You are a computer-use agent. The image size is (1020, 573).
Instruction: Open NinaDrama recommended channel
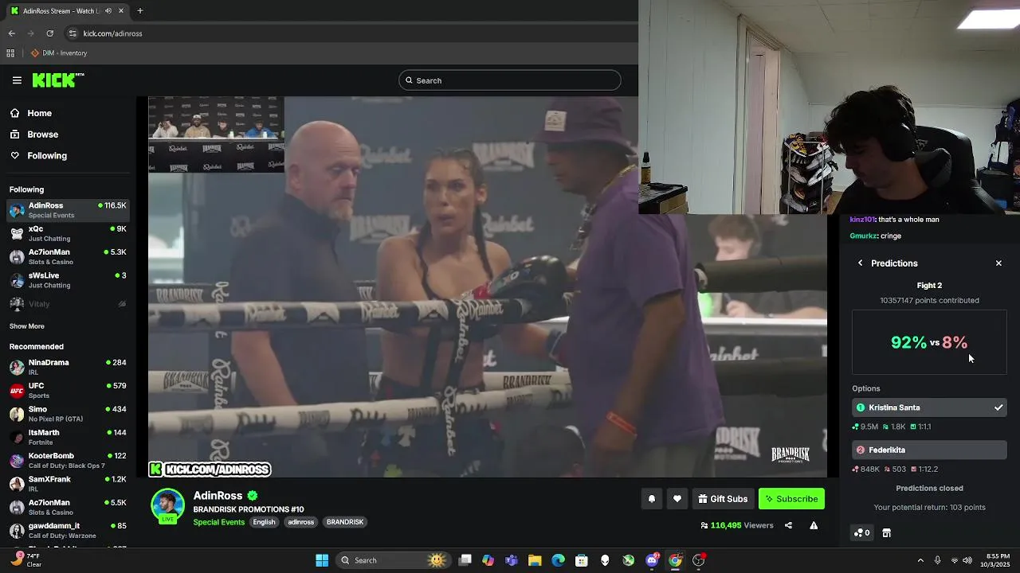tap(68, 367)
